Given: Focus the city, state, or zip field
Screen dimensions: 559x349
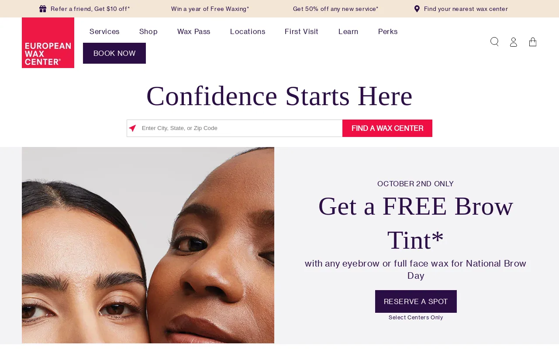Looking at the screenshot, I should (235, 128).
